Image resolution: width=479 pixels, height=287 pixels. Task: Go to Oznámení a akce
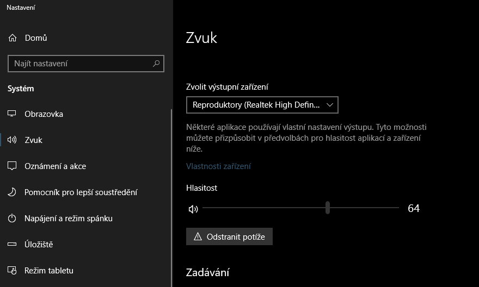(x=55, y=166)
